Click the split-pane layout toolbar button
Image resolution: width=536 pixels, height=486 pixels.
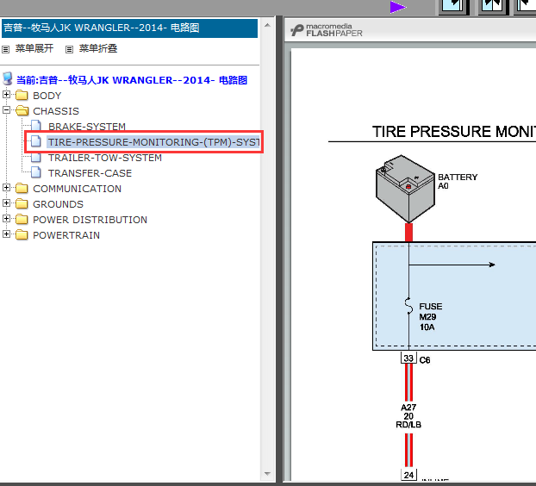(x=492, y=7)
